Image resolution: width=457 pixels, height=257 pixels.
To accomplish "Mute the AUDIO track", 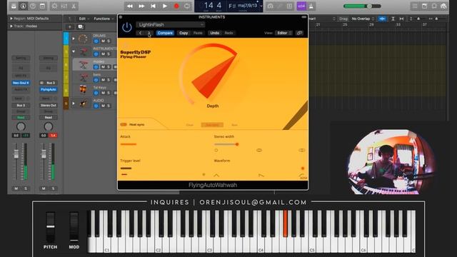I will (x=103, y=106).
